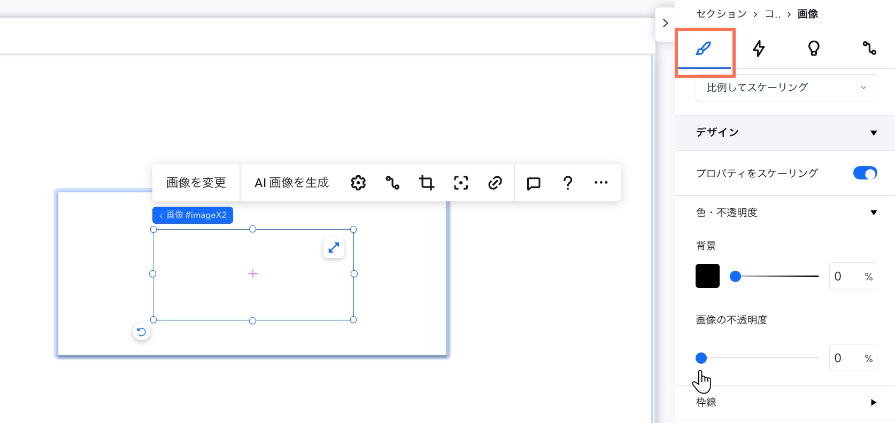Open image settings gear in floating toolbar

click(358, 183)
